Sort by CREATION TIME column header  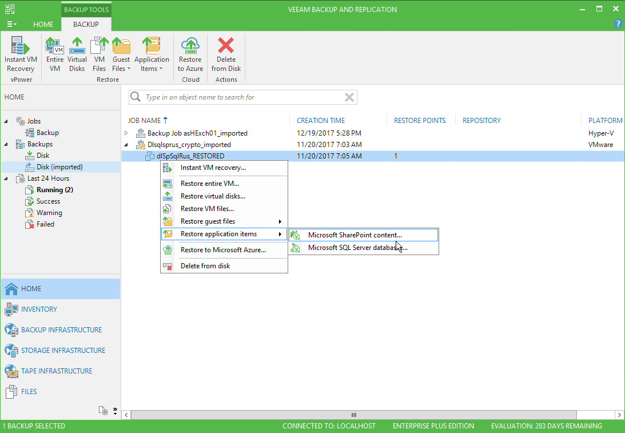click(x=321, y=121)
